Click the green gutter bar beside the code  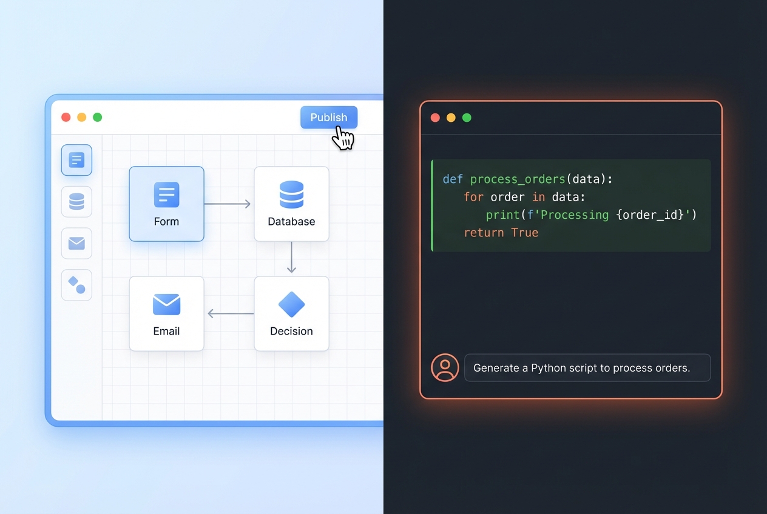pos(432,205)
